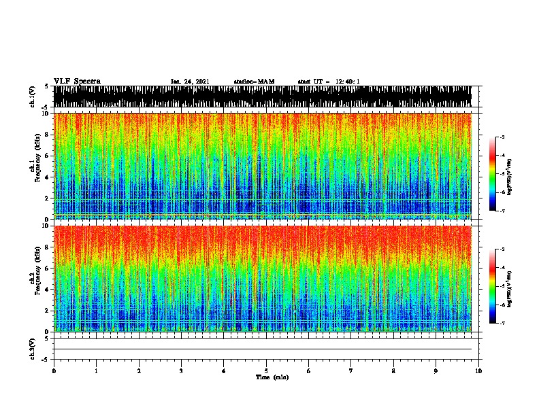Click inside the ch.2 spectrogram plot
The image size is (539, 416).
click(263, 279)
